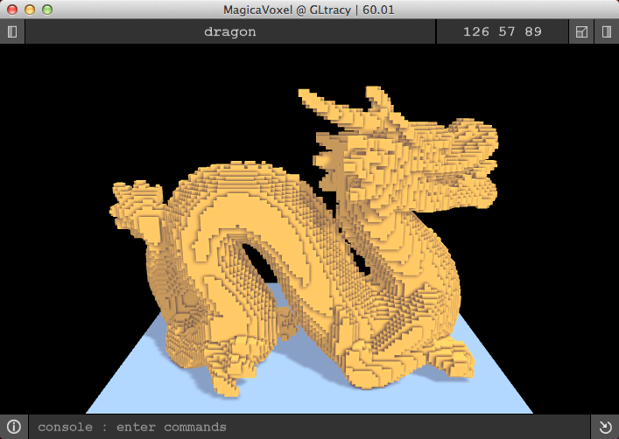619x439 pixels.
Task: Minimize the MagicaVoxel window
Action: click(30, 10)
